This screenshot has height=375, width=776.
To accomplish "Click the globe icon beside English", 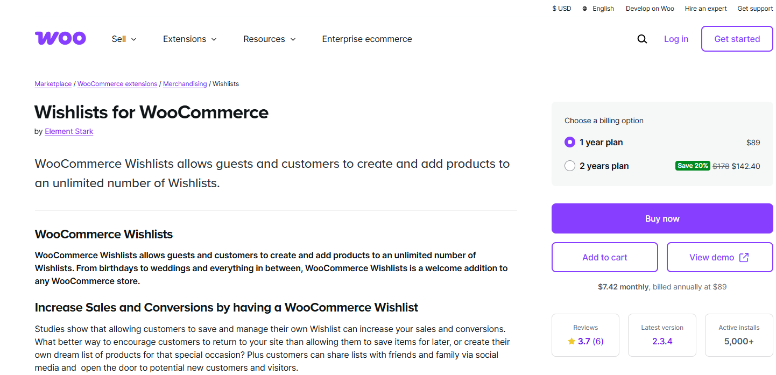I will click(x=584, y=9).
